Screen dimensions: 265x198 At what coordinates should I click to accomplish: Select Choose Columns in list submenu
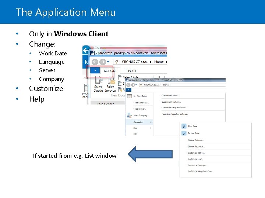click(x=195, y=140)
